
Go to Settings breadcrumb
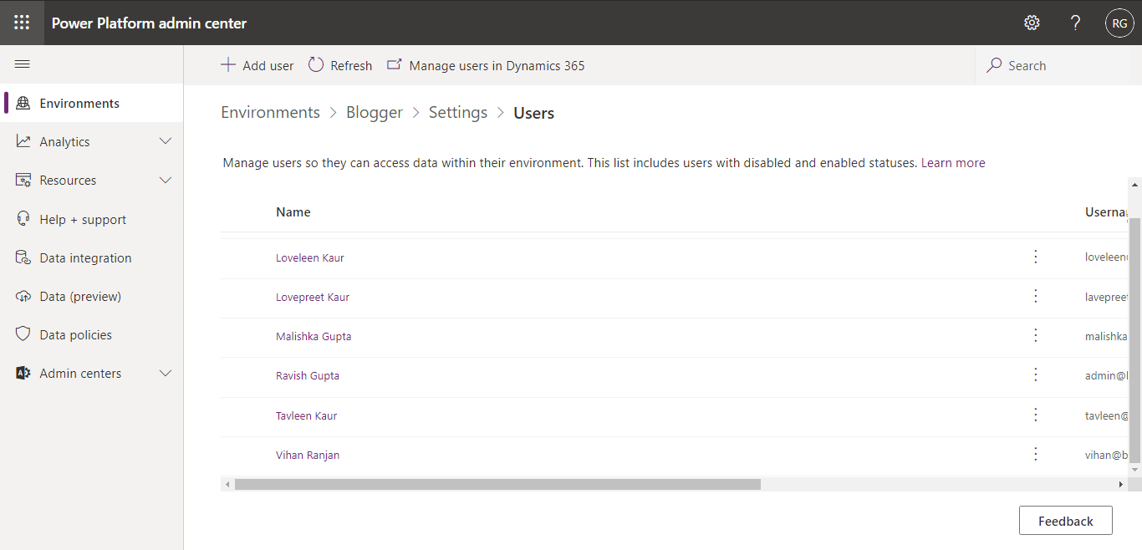pos(458,112)
